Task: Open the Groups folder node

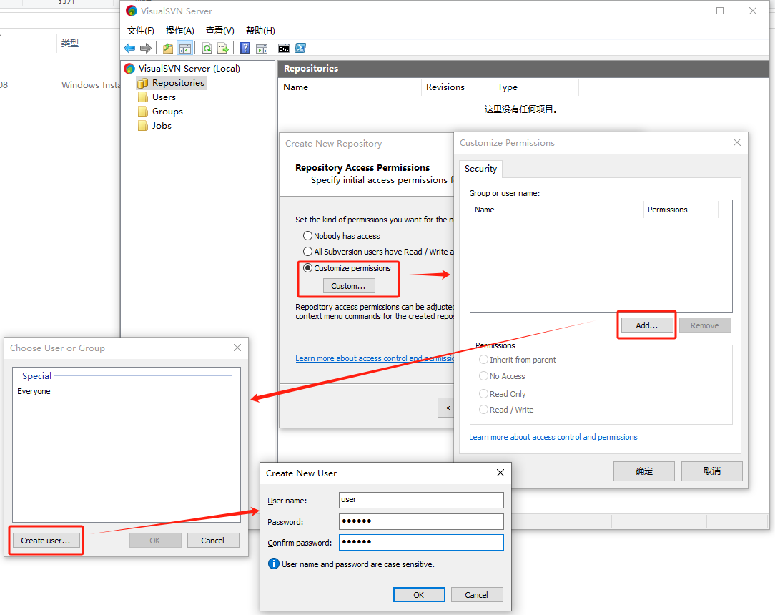Action: [167, 112]
